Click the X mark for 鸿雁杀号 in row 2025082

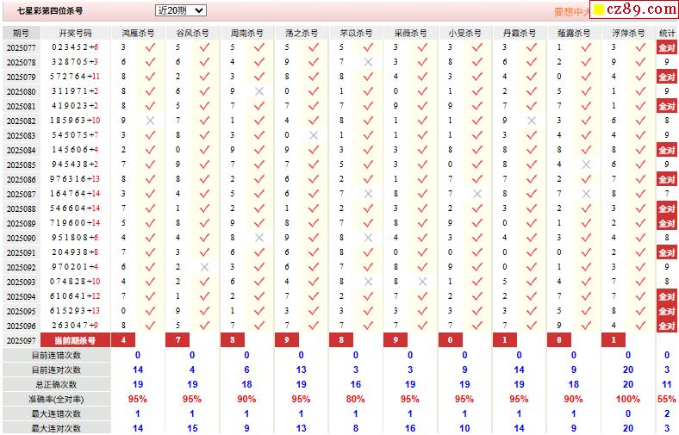(x=150, y=121)
